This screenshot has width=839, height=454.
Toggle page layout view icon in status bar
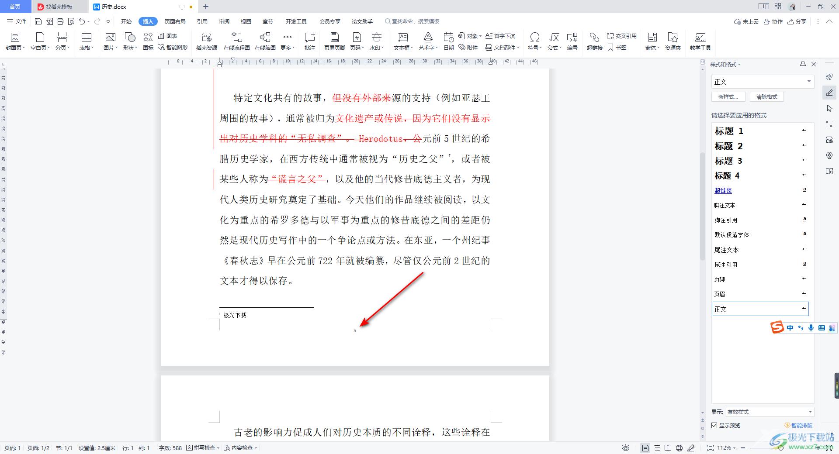645,448
